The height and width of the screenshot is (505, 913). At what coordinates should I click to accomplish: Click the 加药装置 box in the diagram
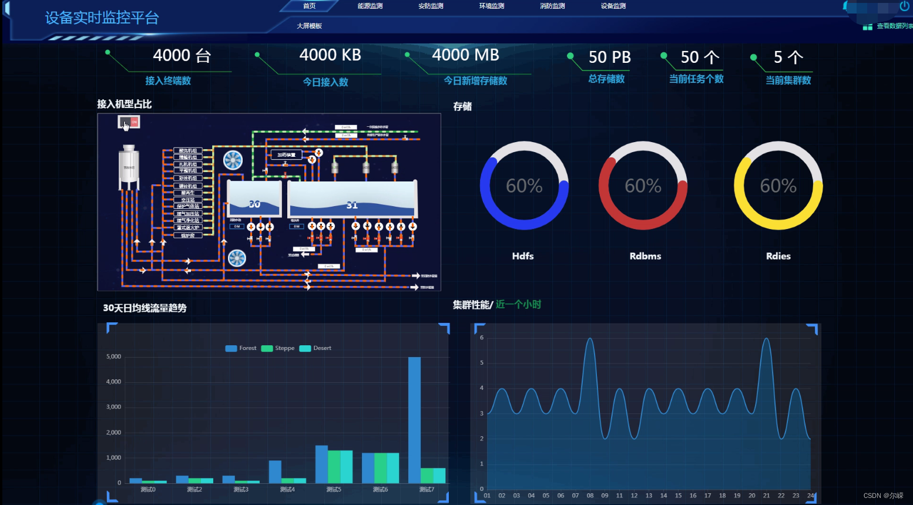click(x=286, y=154)
